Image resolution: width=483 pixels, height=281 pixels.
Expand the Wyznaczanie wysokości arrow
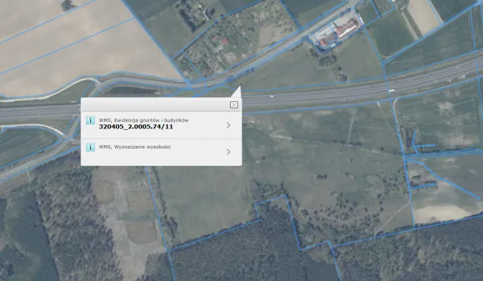tap(229, 152)
